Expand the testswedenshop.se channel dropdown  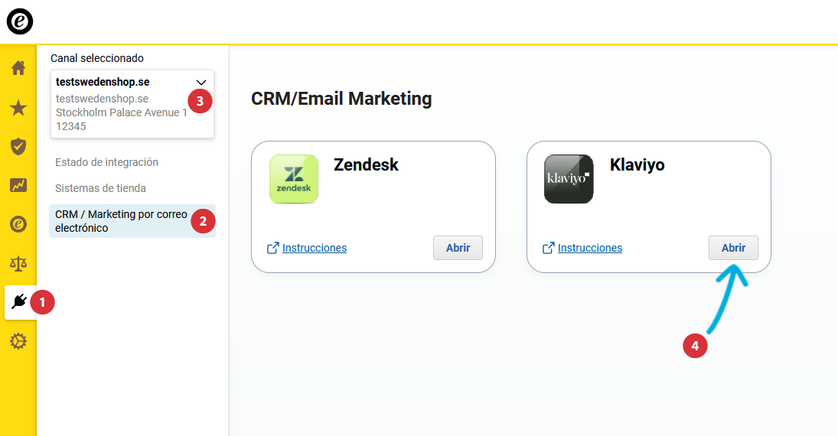[x=201, y=82]
